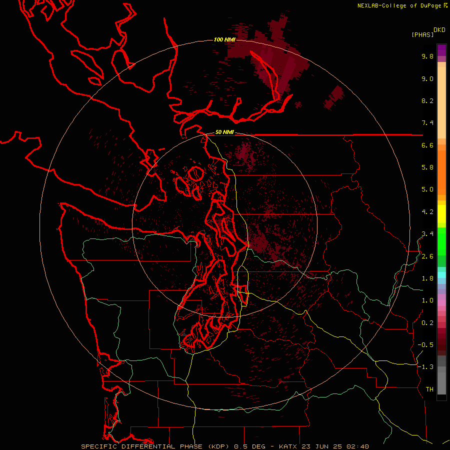Image resolution: width=450 pixels, height=450 pixels.
Task: Click the 4.2 legend value
Action: click(427, 212)
